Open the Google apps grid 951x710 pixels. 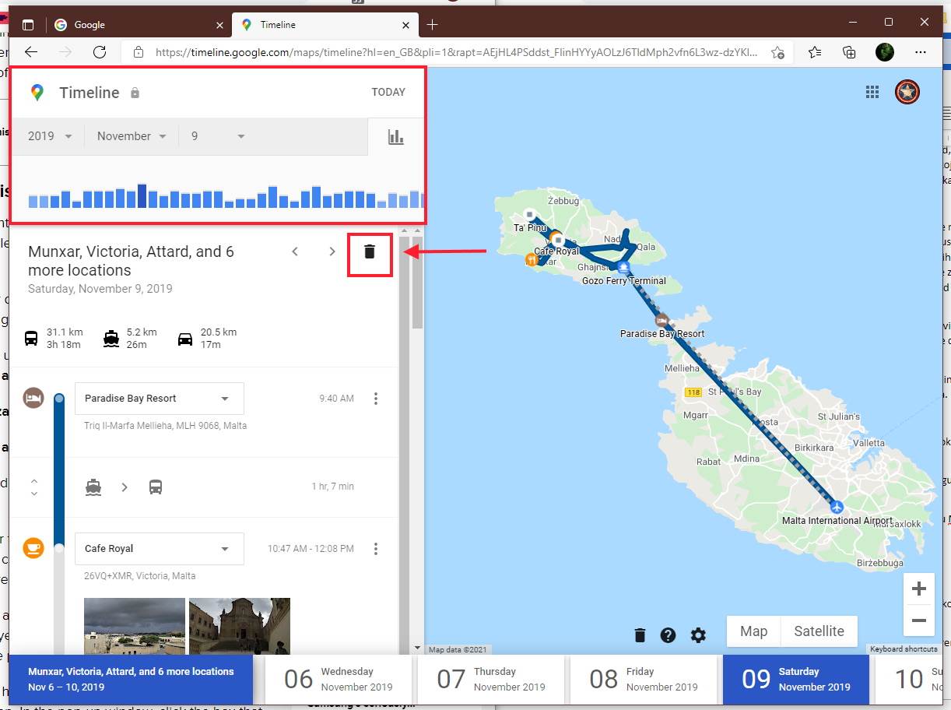(872, 92)
